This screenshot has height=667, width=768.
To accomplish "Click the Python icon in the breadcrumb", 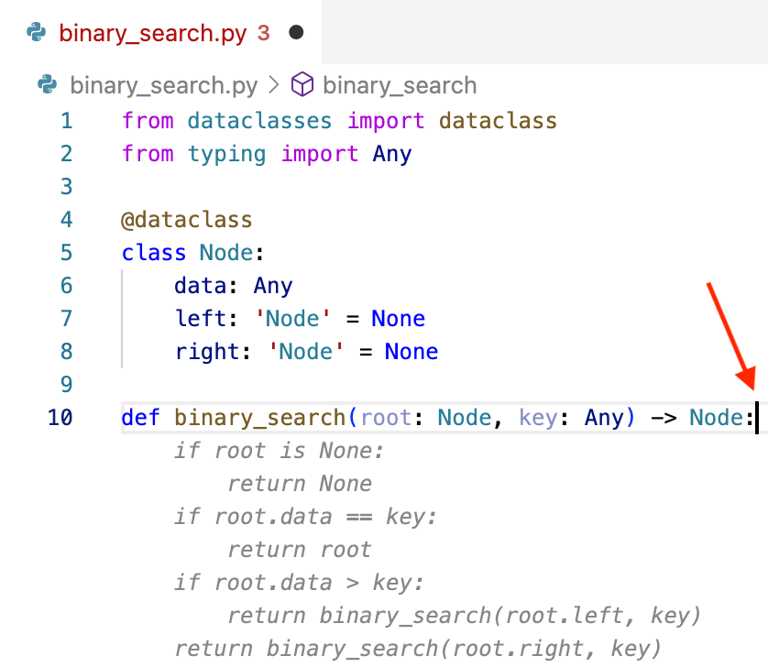I will click(48, 85).
